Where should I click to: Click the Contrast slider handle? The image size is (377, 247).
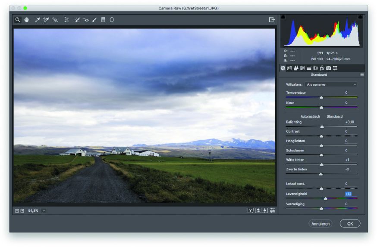pos(321,136)
